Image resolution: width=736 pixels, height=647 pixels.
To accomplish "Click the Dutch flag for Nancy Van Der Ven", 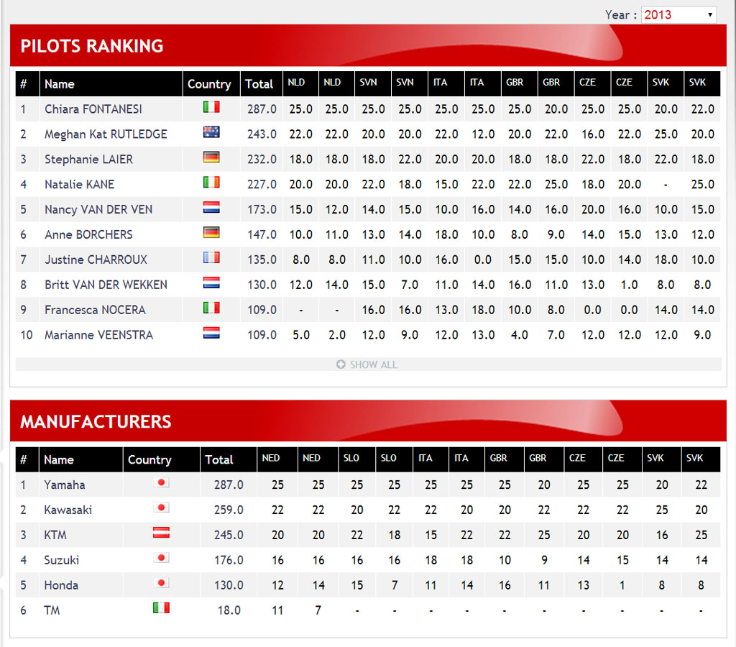I will pos(211,208).
